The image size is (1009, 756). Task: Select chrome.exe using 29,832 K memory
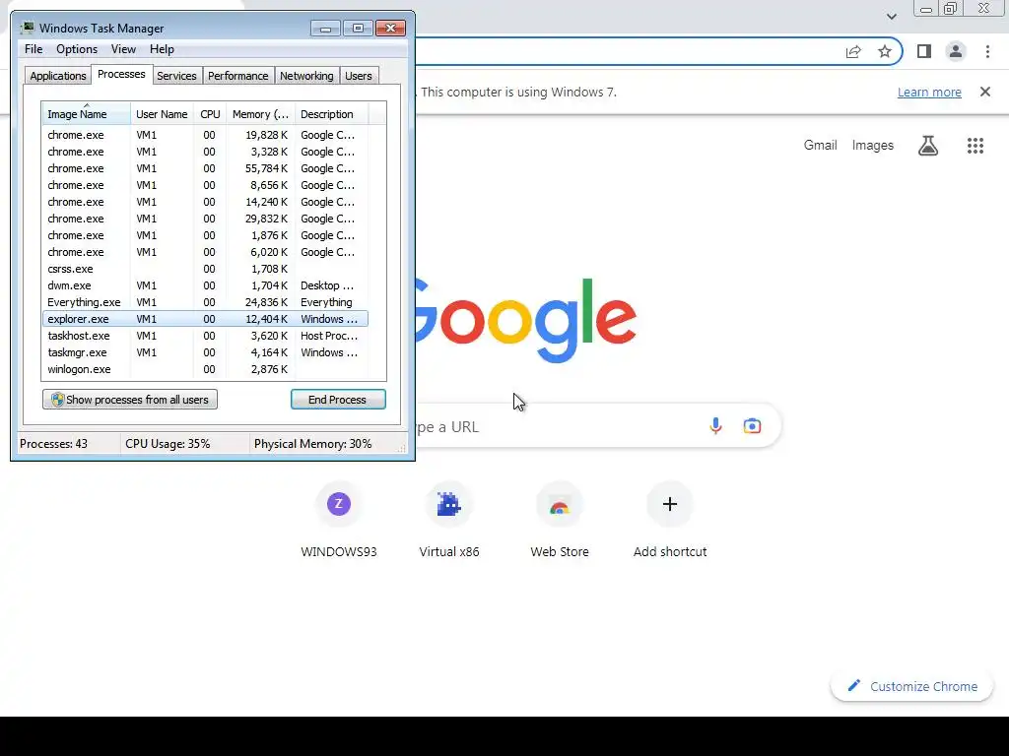[205, 219]
